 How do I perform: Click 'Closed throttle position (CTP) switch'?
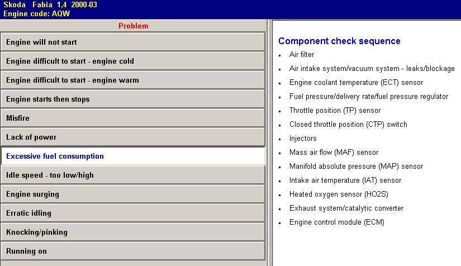(x=348, y=124)
